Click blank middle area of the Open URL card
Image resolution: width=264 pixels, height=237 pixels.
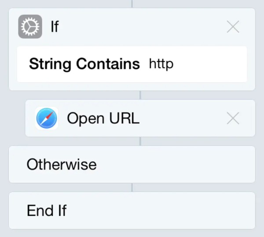pyautogui.click(x=182, y=118)
